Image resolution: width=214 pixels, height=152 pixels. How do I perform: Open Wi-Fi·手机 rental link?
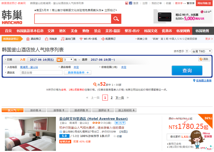(x=88, y=39)
